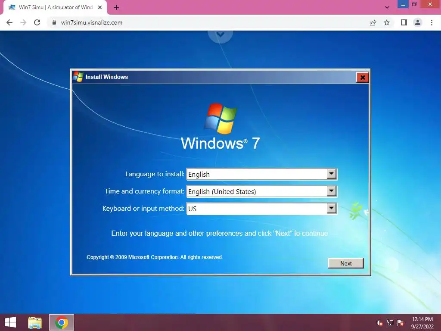Restore down the browser window

pos(414,4)
